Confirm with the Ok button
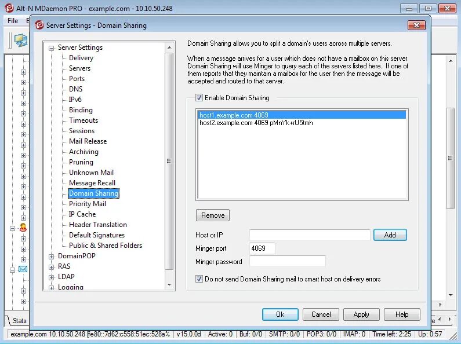The height and width of the screenshot is (344, 461). click(x=280, y=314)
